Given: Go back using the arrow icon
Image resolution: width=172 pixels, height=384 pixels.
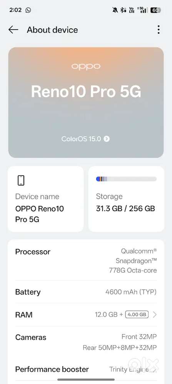Looking at the screenshot, I should click(x=13, y=30).
